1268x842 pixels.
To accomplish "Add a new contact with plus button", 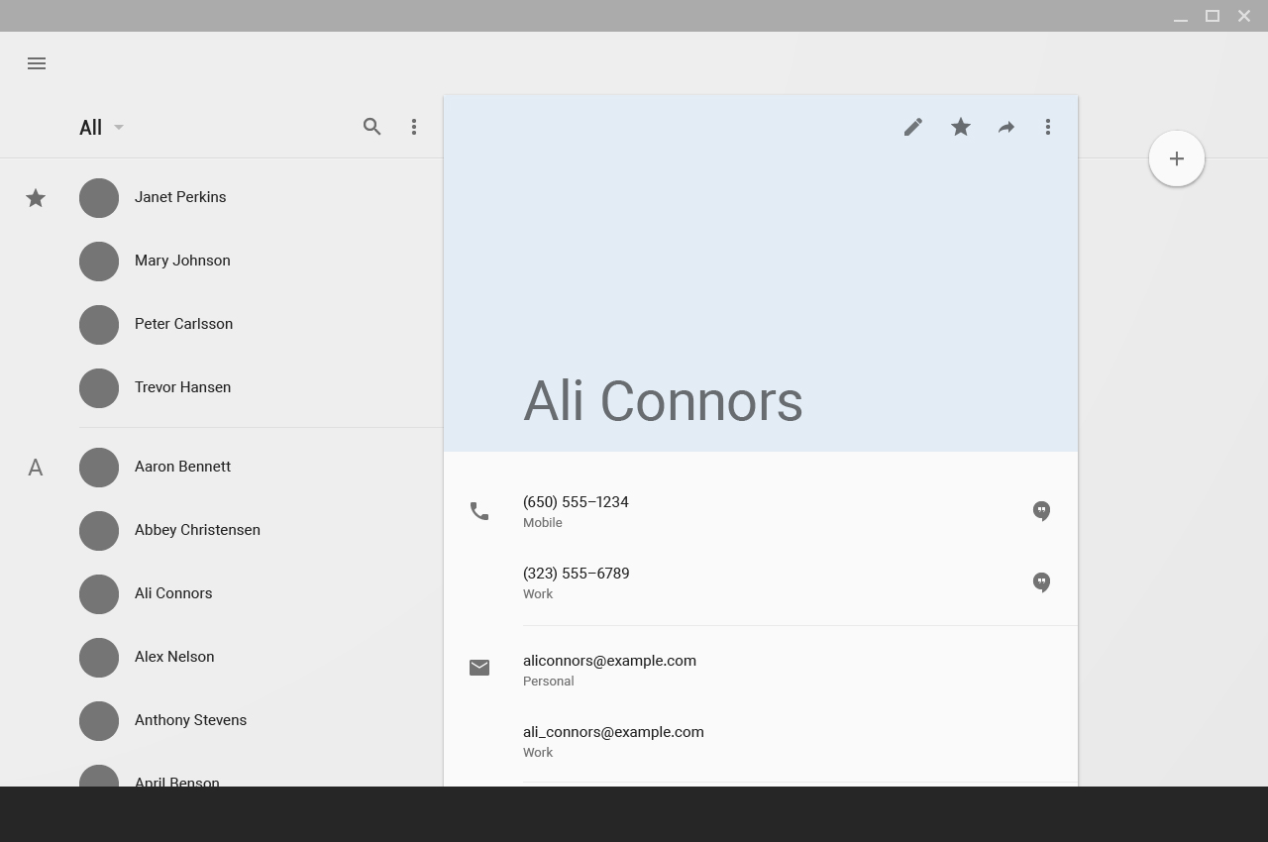I will [1176, 158].
